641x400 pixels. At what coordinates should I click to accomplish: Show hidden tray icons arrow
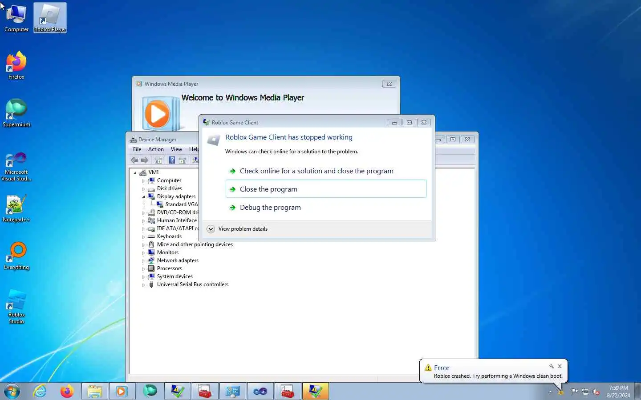point(550,392)
